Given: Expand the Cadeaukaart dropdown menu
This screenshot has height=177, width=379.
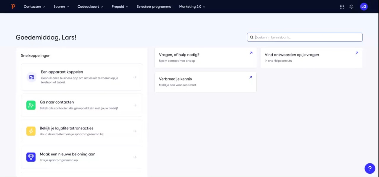Looking at the screenshot, I should pos(90,7).
